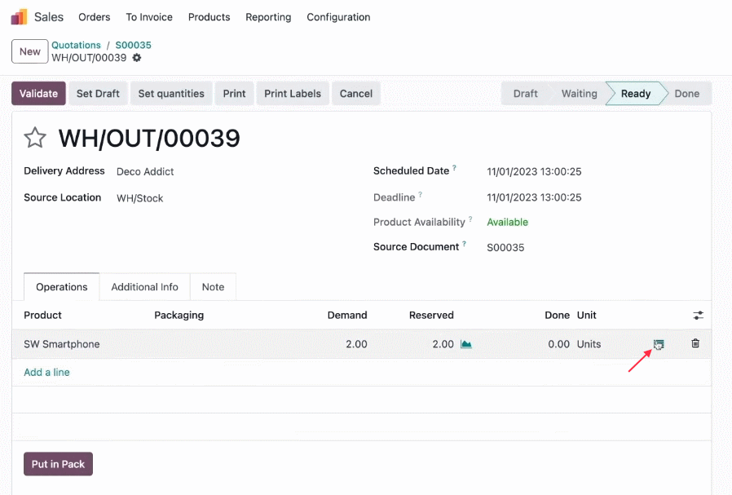This screenshot has width=732, height=495.
Task: Open forecast chart icon for SW Smartphone
Action: pyautogui.click(x=466, y=344)
